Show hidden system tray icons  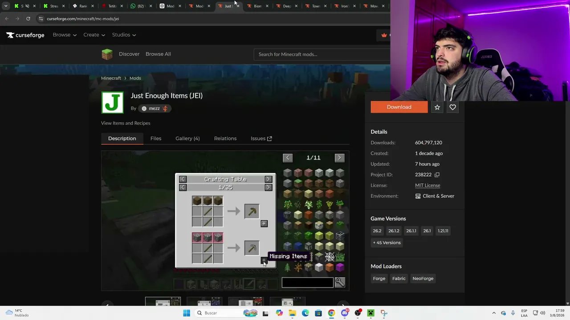click(x=494, y=313)
